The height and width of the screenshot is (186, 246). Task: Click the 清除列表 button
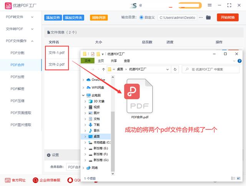tap(99, 18)
